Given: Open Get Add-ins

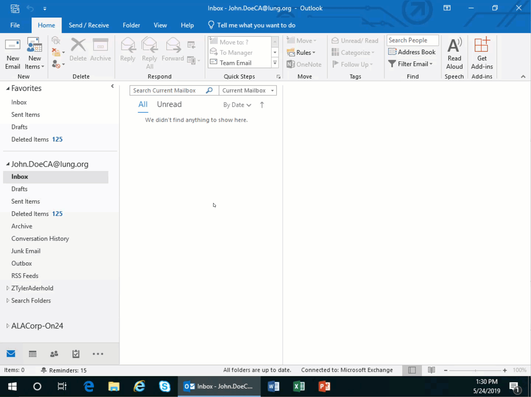Looking at the screenshot, I should point(482,54).
